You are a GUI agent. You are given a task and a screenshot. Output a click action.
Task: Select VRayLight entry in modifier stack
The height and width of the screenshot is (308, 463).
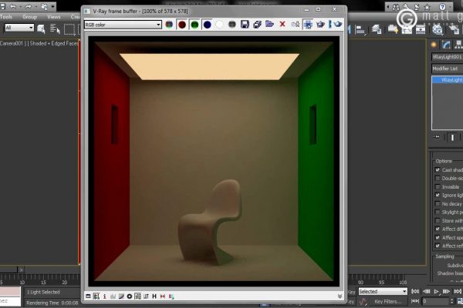[x=448, y=80]
